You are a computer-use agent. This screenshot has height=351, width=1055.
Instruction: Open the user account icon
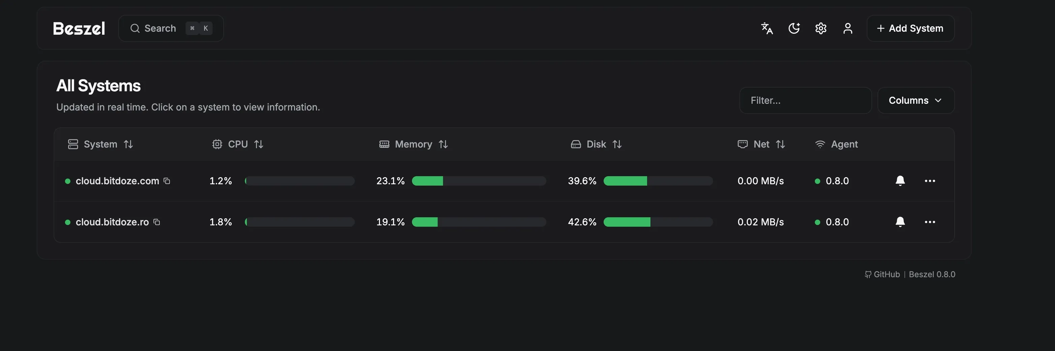[x=848, y=28]
